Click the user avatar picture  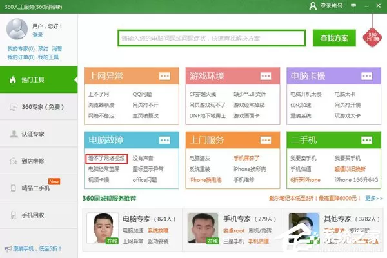17,29
